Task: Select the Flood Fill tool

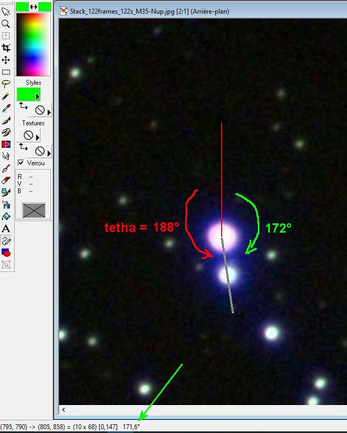Action: (x=6, y=217)
